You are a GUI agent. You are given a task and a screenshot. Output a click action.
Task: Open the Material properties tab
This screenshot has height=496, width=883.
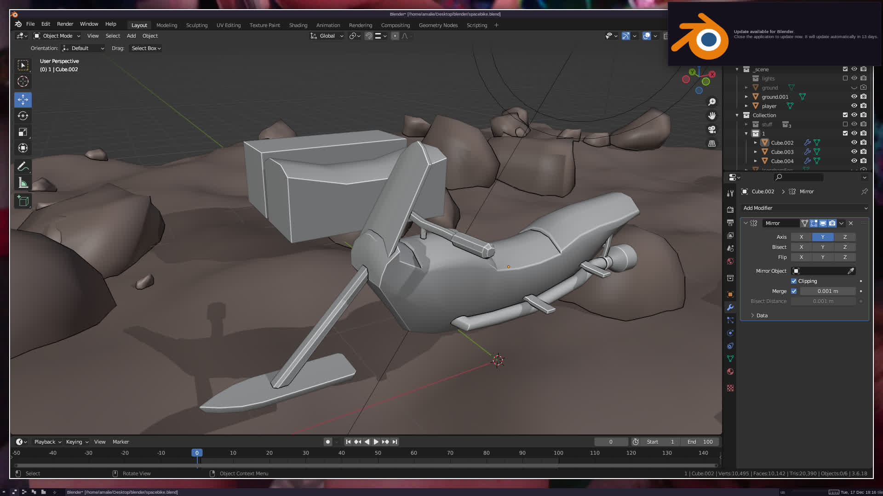(x=730, y=372)
